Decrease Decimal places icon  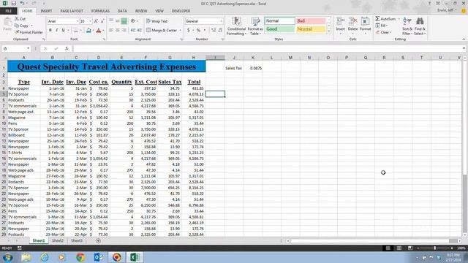(x=220, y=30)
